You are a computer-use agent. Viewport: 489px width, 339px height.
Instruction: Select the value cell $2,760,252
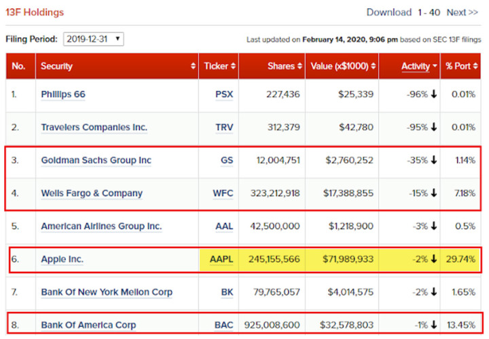(x=349, y=160)
